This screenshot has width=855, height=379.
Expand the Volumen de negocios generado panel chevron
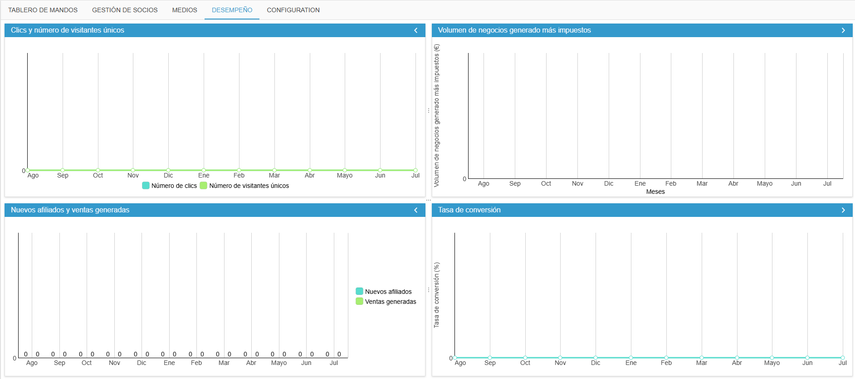(x=843, y=30)
